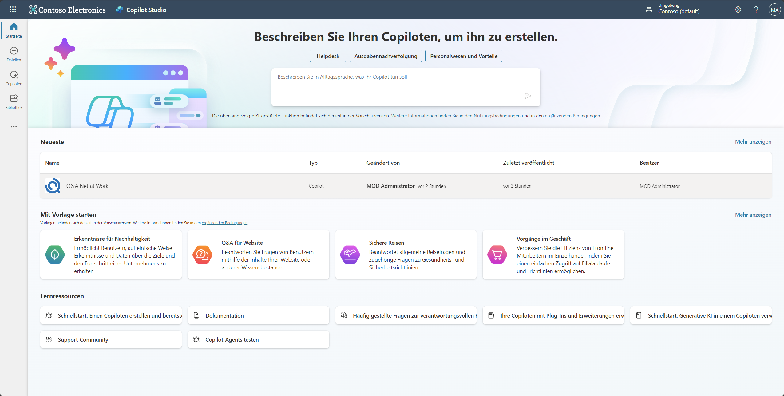Expand the sidebar more options ellipsis

(14, 127)
